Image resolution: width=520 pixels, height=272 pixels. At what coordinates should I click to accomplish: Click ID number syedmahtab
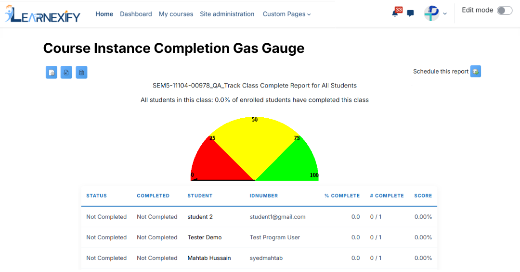point(266,258)
